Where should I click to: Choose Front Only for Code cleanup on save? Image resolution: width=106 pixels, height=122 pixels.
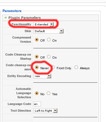point(53,67)
